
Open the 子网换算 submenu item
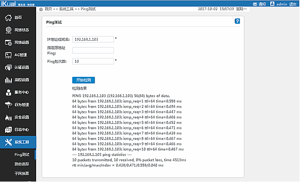pyautogui.click(x=22, y=173)
